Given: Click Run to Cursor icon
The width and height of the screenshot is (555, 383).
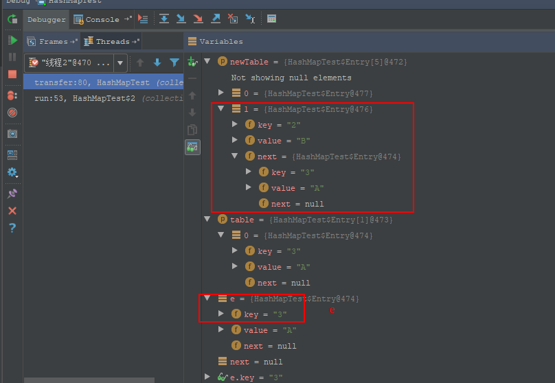Looking at the screenshot, I should click(x=250, y=19).
